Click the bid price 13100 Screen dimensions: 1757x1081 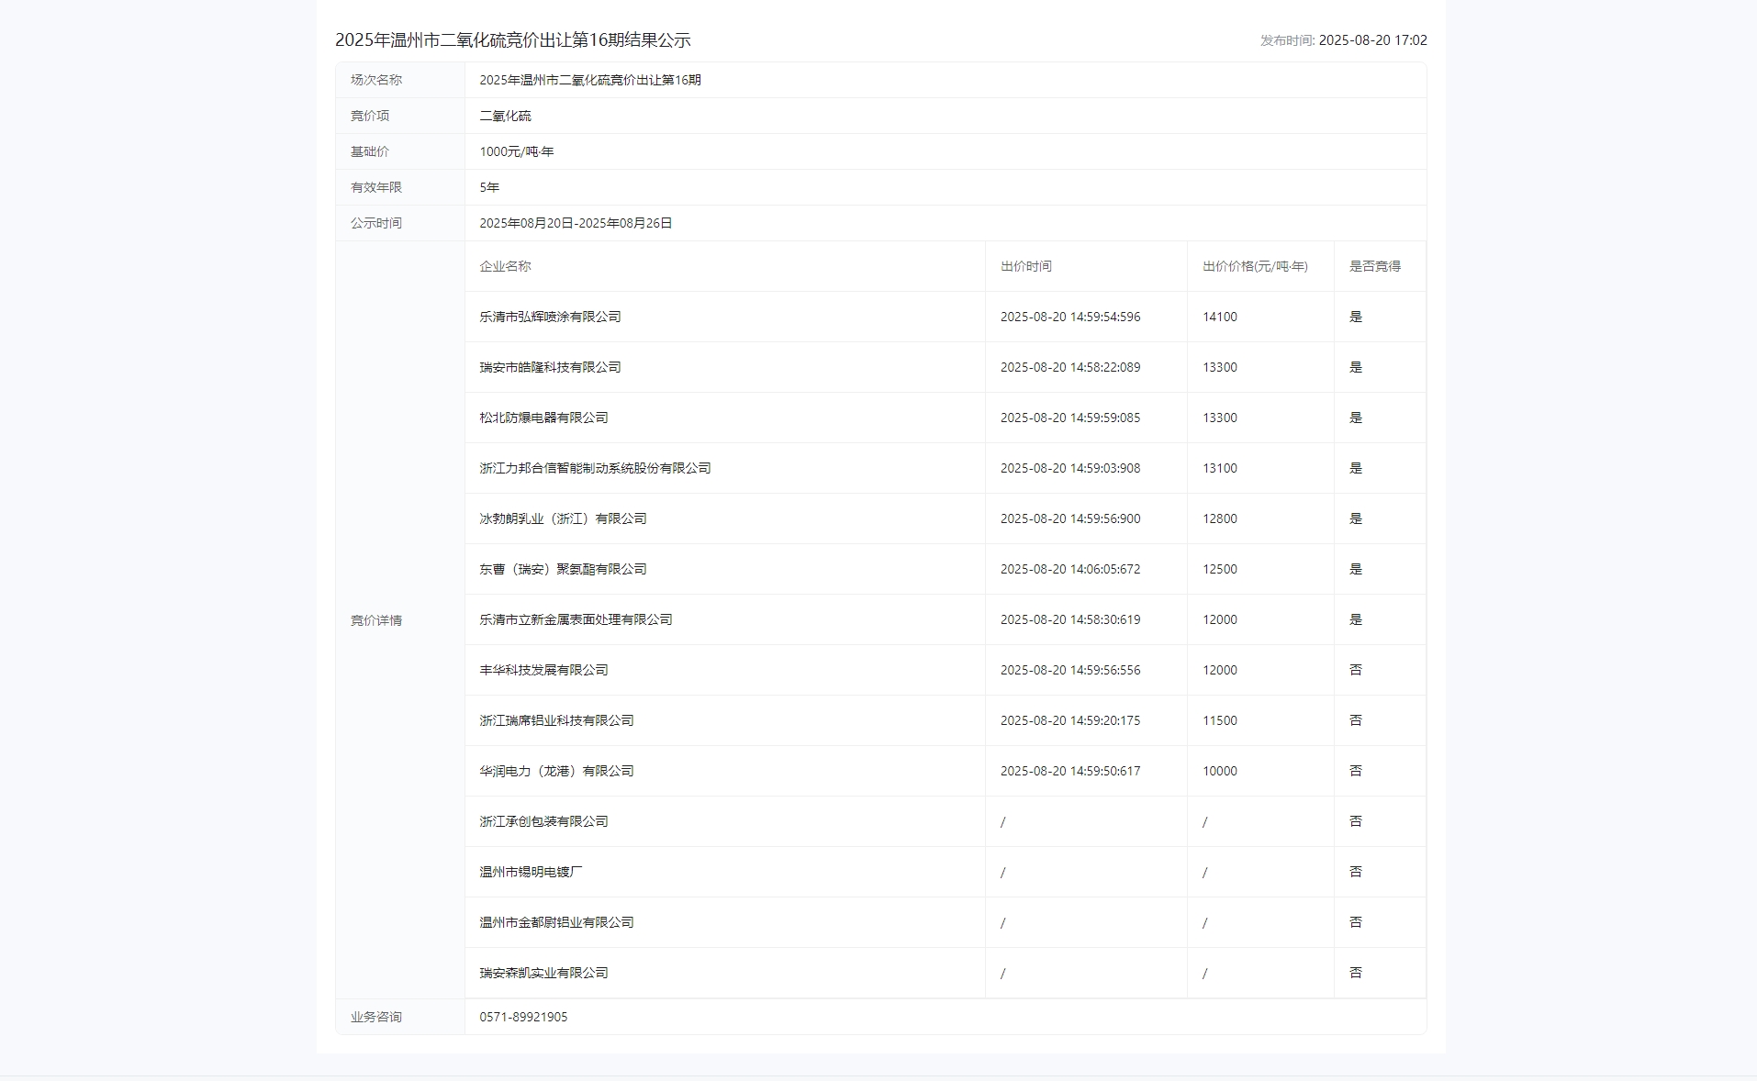(1220, 468)
